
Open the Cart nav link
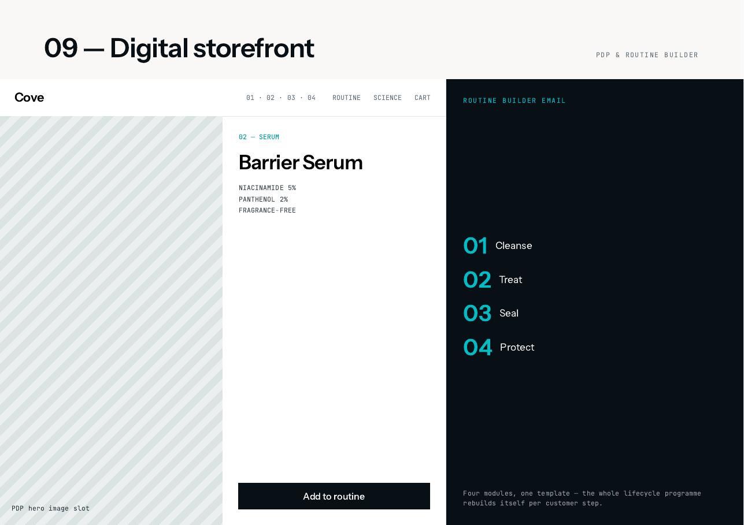(x=423, y=98)
